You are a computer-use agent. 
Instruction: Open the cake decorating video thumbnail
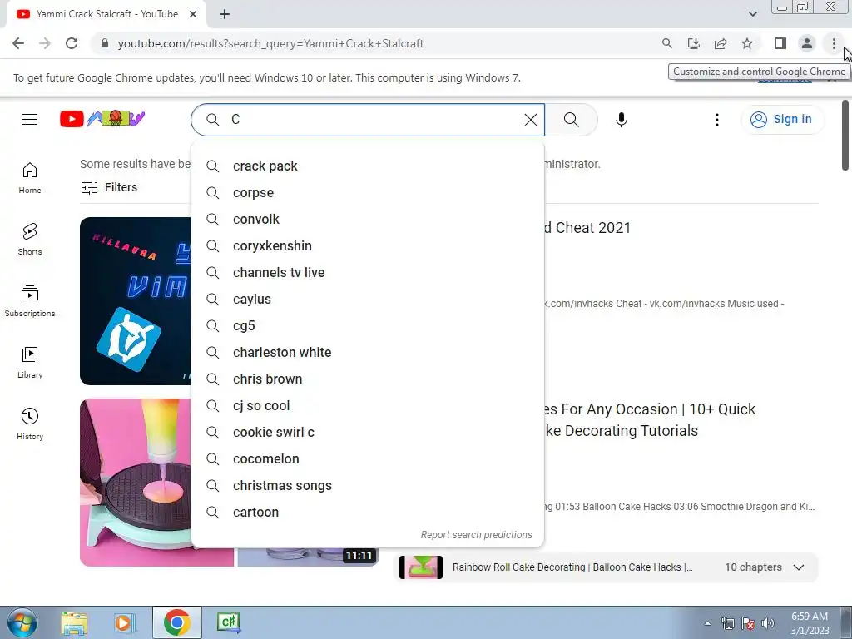click(136, 483)
